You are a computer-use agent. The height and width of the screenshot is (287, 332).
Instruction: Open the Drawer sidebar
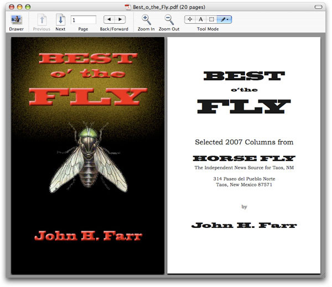coord(16,20)
